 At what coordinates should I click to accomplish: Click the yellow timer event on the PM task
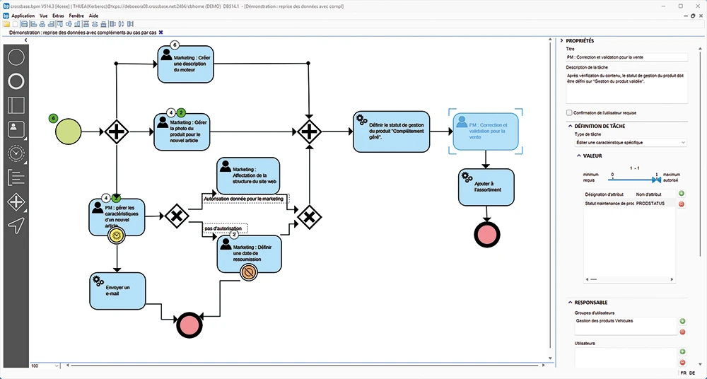[x=117, y=235]
